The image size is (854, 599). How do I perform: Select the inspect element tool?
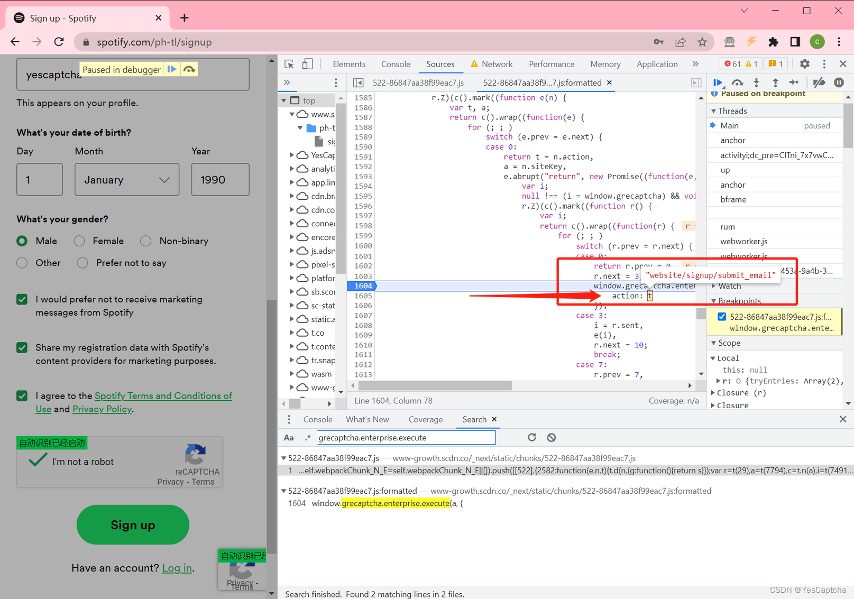tap(289, 64)
